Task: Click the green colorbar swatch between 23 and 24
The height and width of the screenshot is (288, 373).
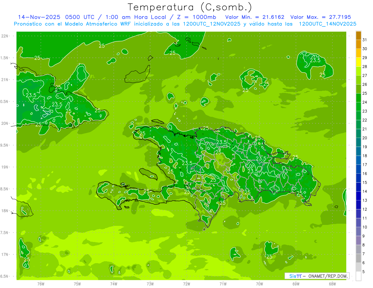Action: coord(358,107)
